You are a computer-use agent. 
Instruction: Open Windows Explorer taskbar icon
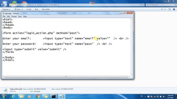pyautogui.click(x=22, y=97)
